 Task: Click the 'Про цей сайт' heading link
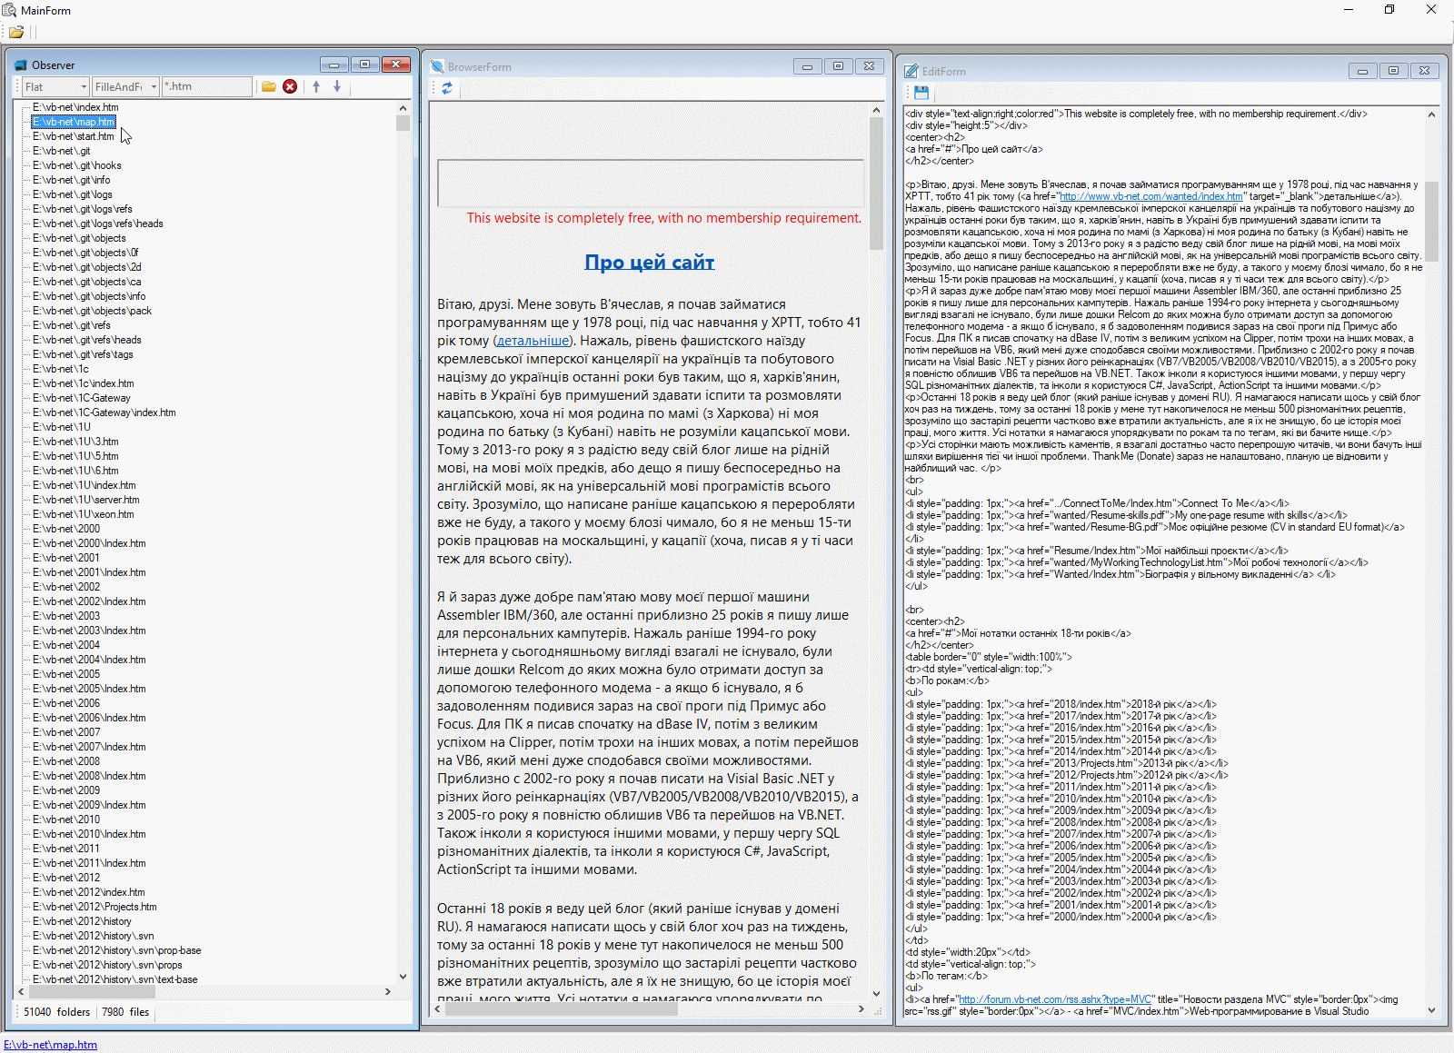pyautogui.click(x=650, y=263)
